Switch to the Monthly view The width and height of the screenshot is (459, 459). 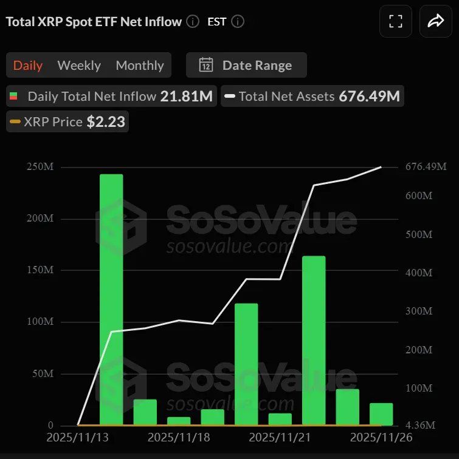click(x=140, y=65)
